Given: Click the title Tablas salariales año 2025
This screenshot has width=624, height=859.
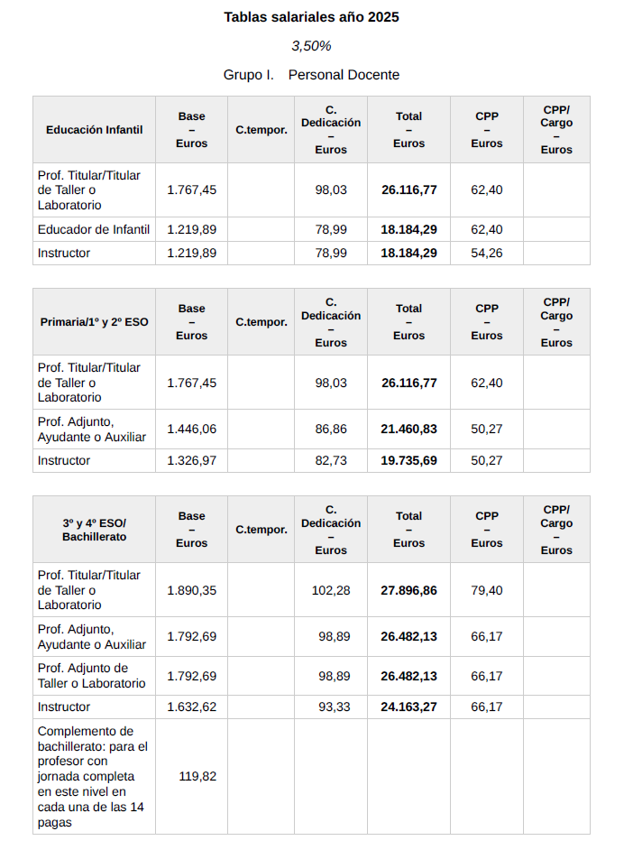Looking at the screenshot, I should pos(311,17).
